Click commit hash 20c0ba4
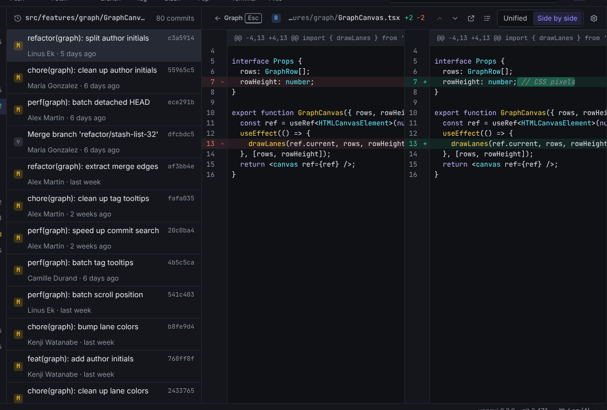The height and width of the screenshot is (410, 607). (181, 231)
